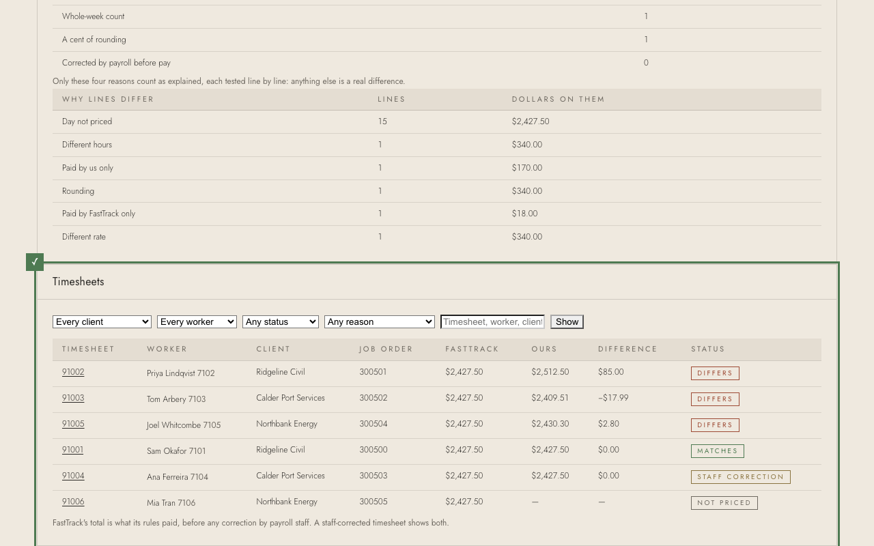Click the $85.00 difference value
874x546 pixels.
click(611, 372)
